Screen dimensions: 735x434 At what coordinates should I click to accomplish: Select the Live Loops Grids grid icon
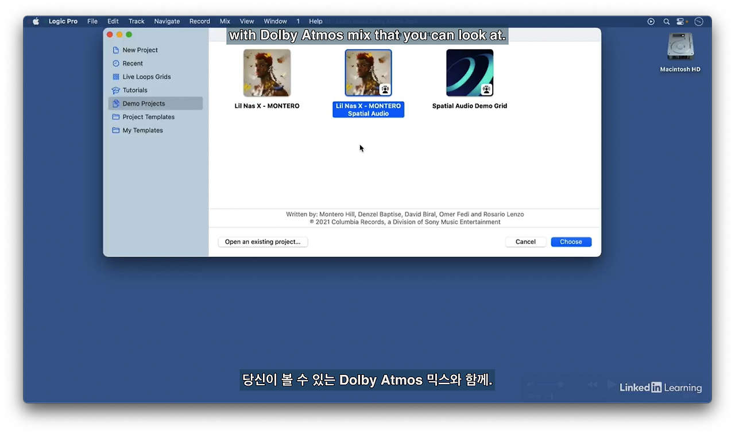[x=116, y=77]
